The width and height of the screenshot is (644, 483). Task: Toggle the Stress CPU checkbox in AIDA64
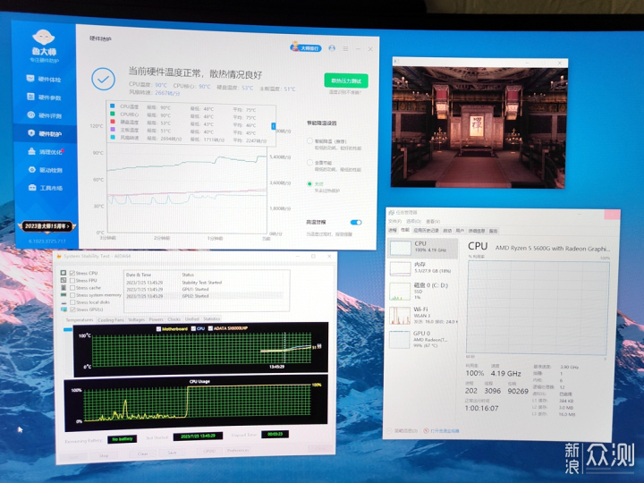[x=72, y=273]
